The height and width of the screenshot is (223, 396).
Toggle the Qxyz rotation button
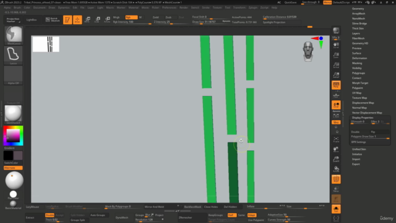336,122
